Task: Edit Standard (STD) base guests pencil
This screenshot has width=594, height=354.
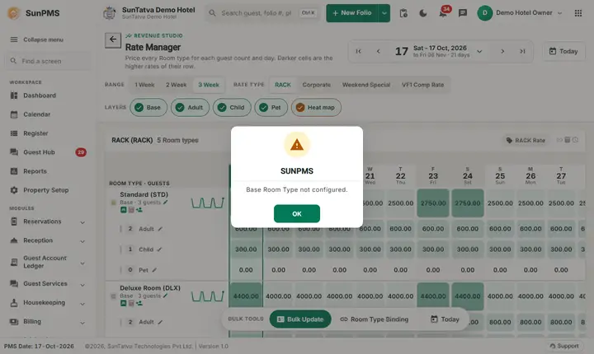Action: [x=166, y=202]
